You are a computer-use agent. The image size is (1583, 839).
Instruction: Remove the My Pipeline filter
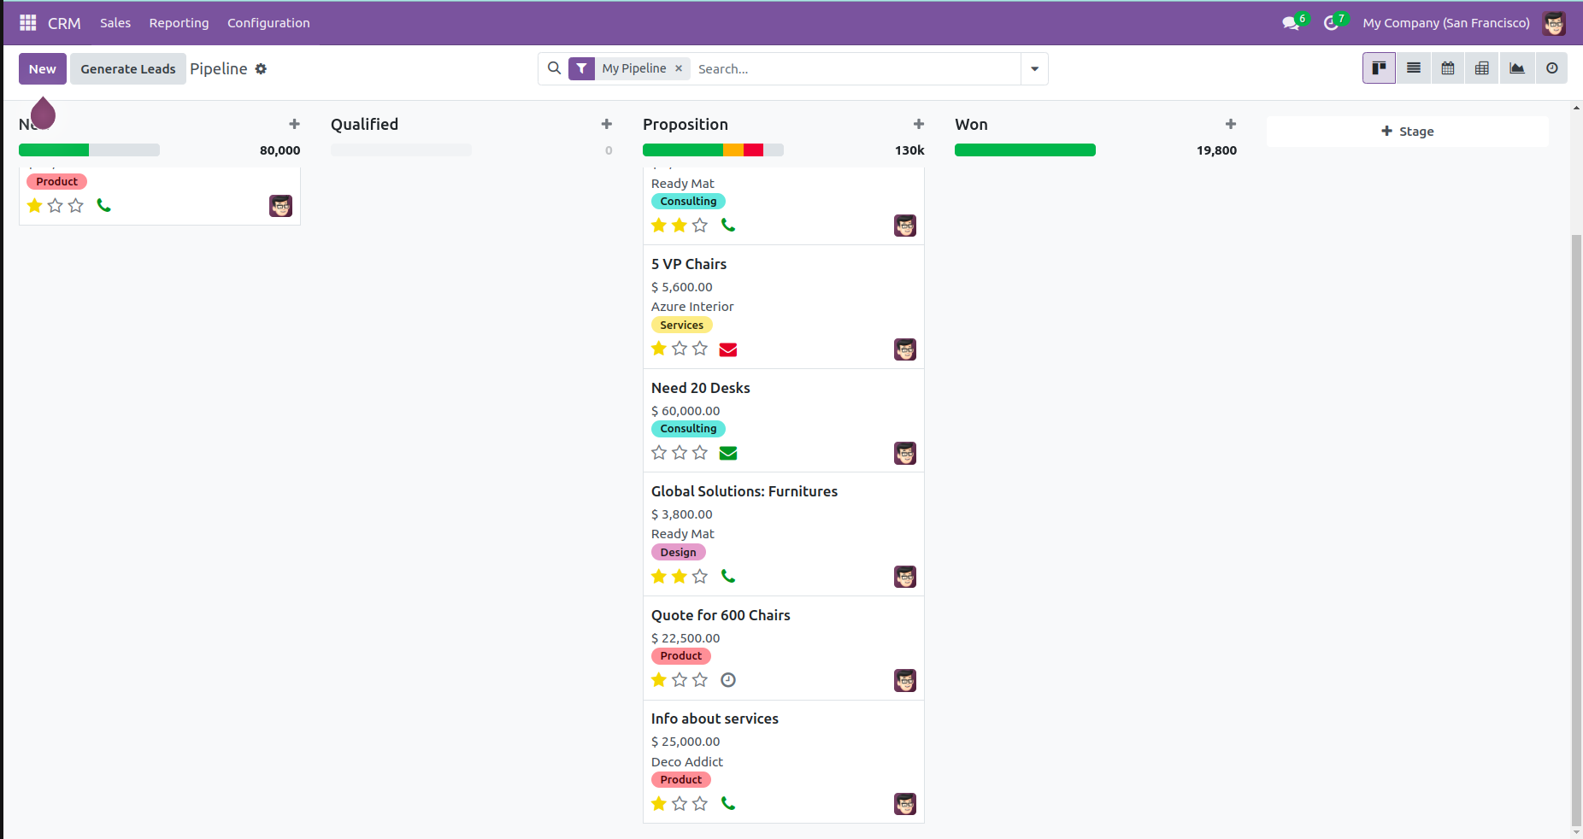click(x=679, y=68)
